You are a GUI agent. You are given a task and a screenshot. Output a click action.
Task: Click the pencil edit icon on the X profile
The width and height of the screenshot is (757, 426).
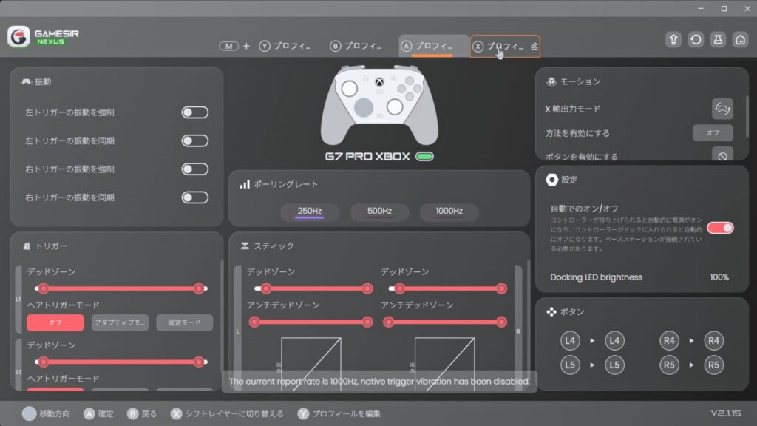pos(534,47)
